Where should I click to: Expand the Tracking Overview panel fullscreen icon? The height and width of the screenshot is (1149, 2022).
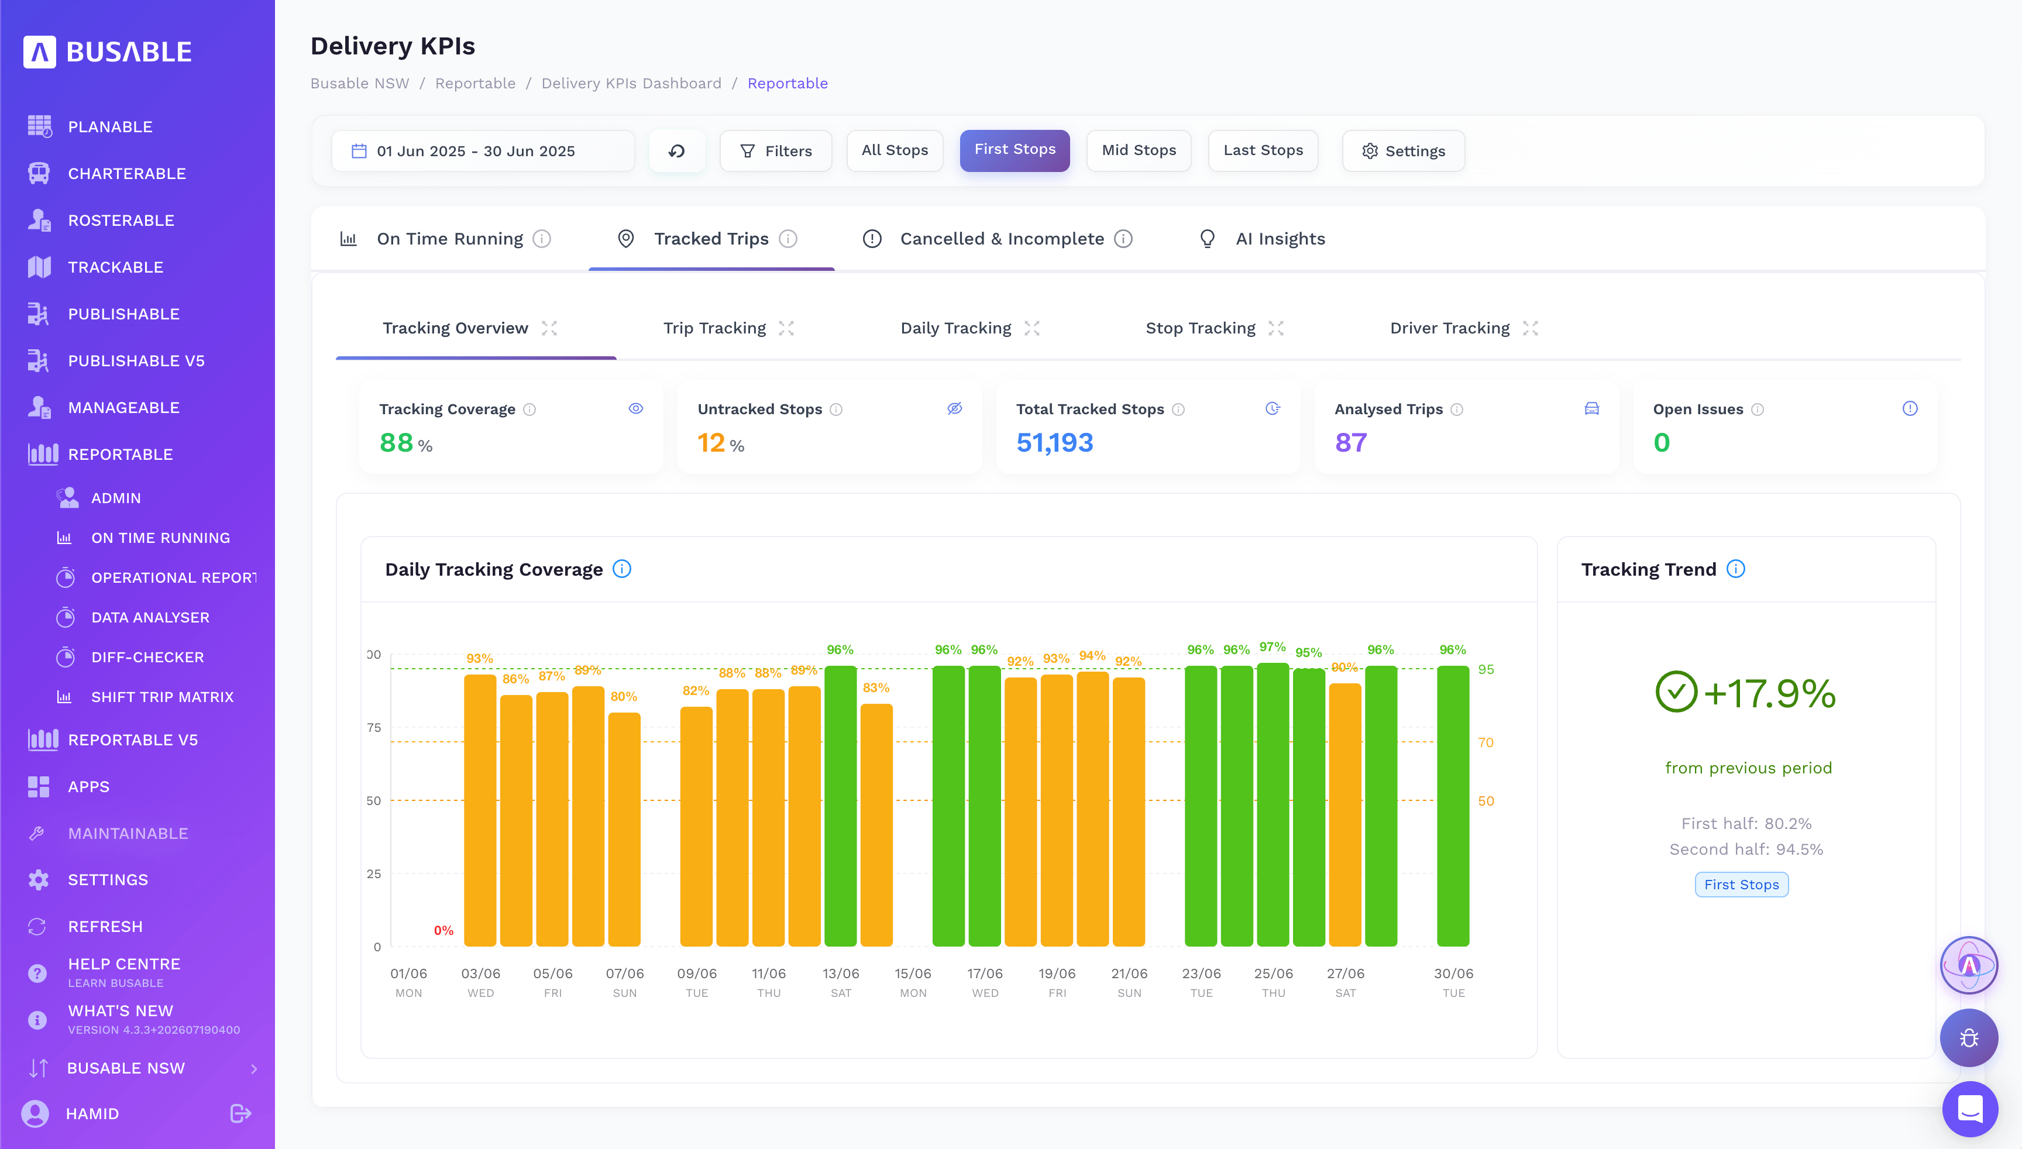pos(549,328)
